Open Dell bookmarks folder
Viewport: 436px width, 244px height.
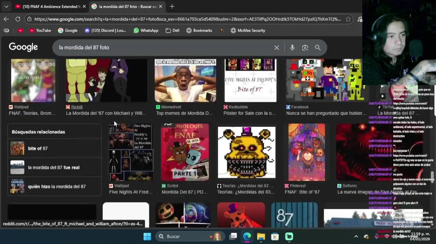tap(172, 30)
